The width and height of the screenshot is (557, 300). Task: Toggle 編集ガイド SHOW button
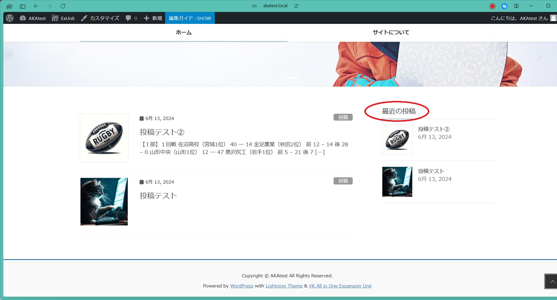[190, 18]
